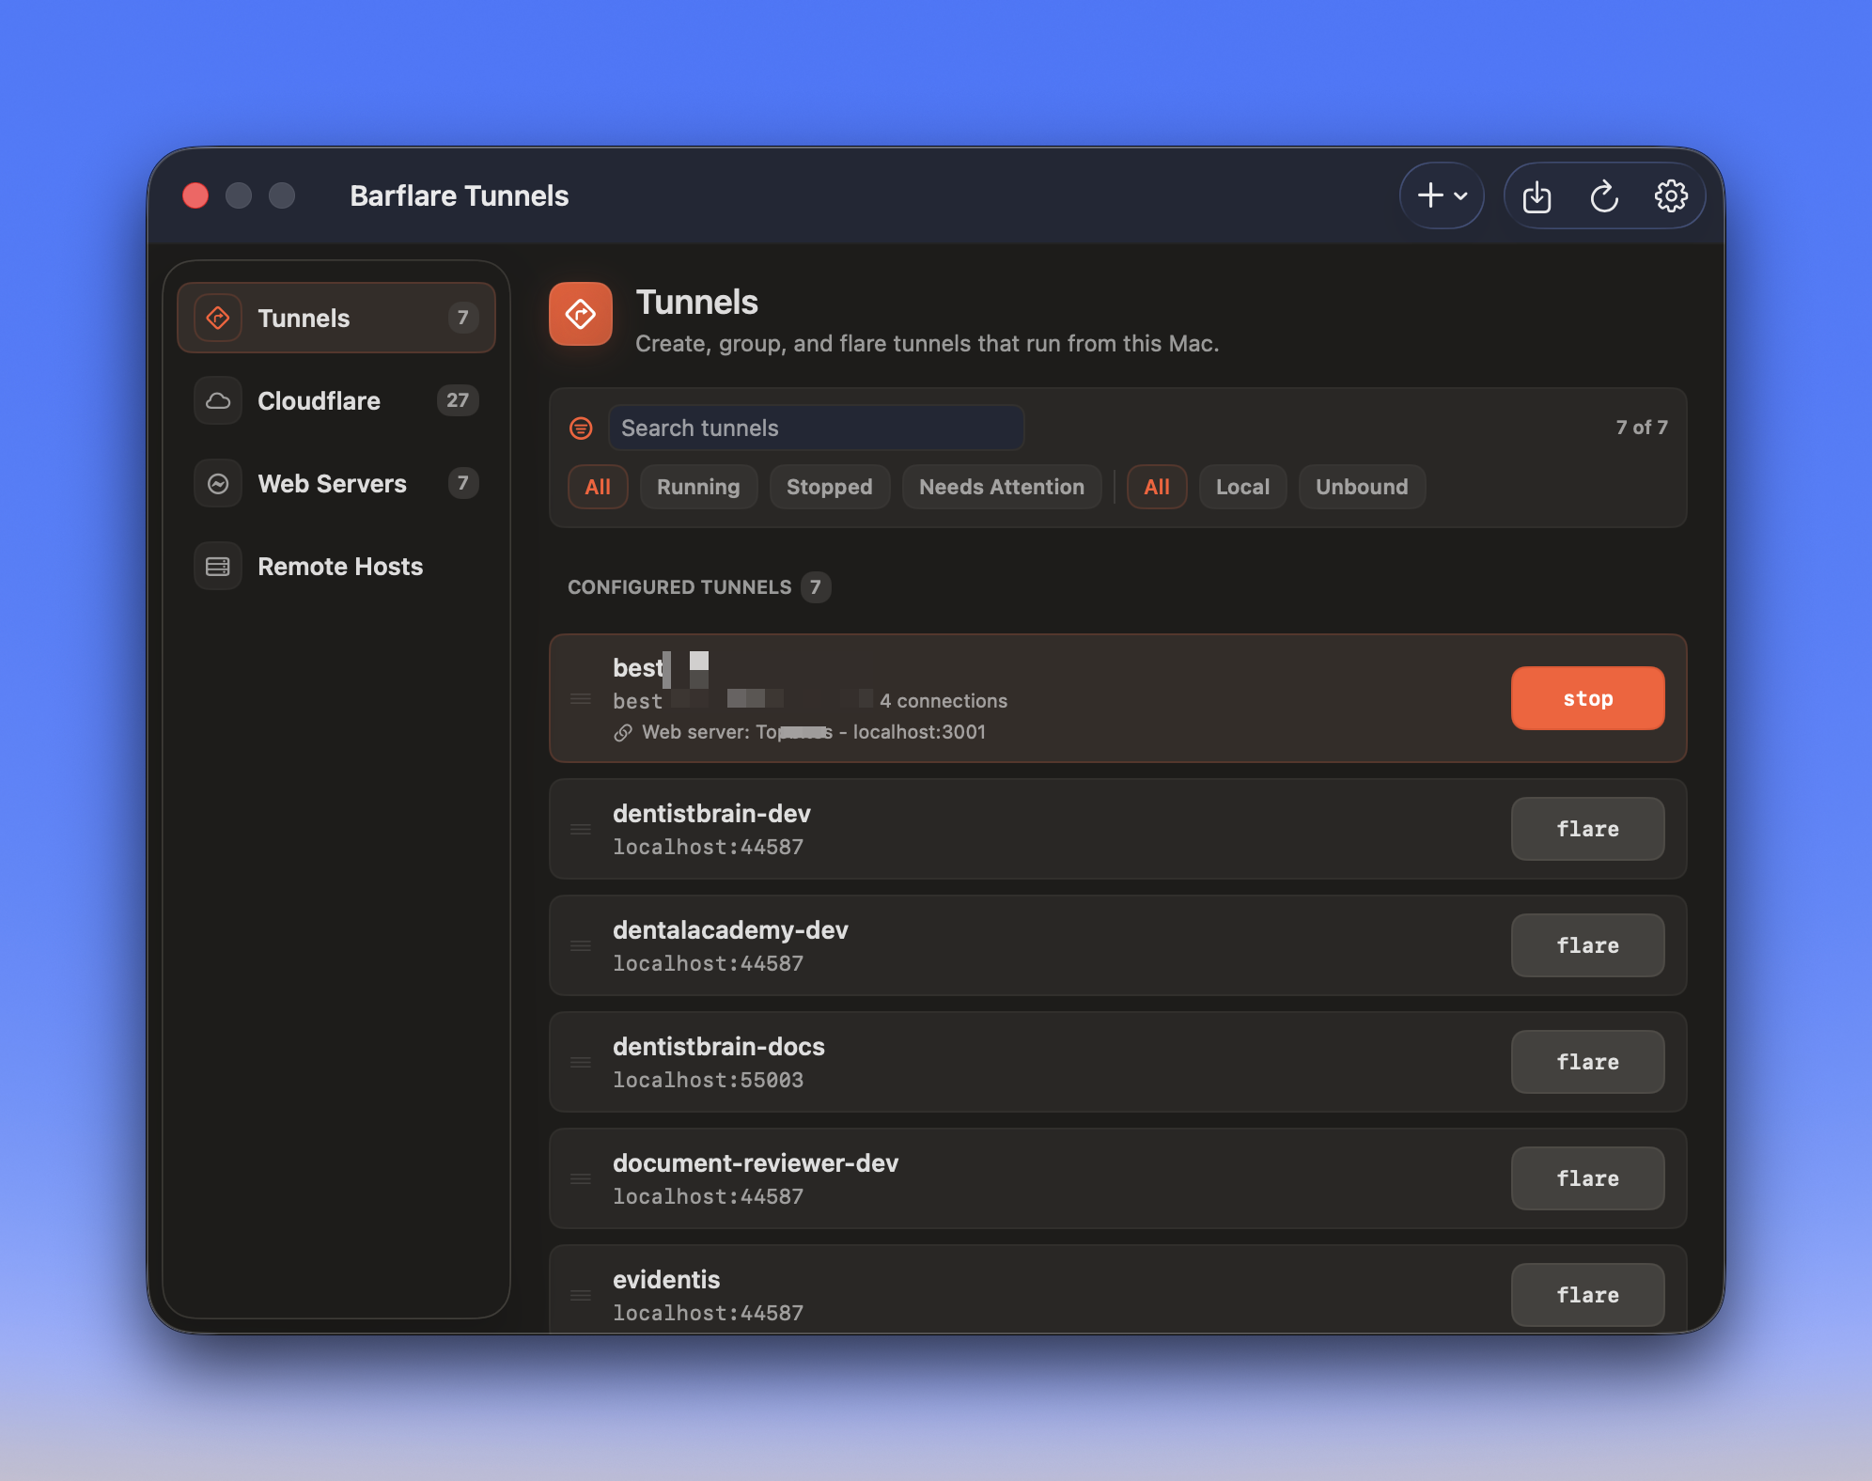Image resolution: width=1872 pixels, height=1481 pixels.
Task: Click the import download icon in toolbar
Action: pyautogui.click(x=1537, y=196)
